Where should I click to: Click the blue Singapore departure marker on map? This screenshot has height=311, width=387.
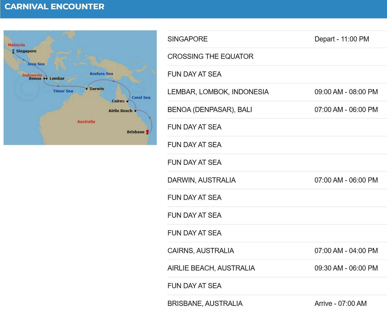13,51
